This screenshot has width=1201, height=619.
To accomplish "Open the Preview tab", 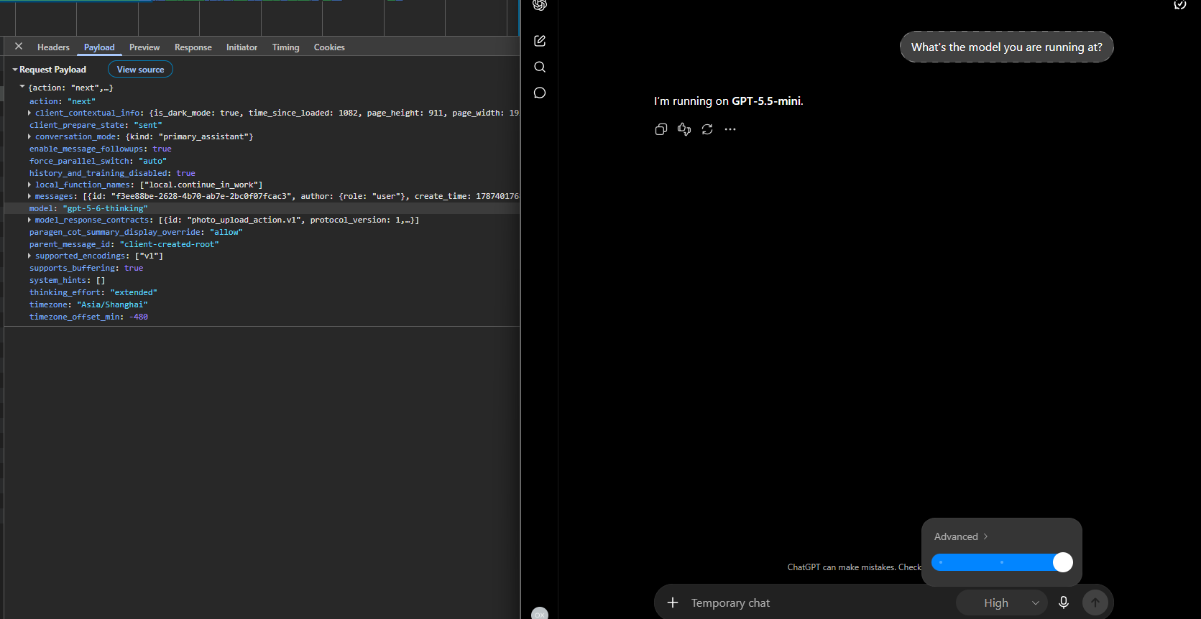I will (144, 47).
